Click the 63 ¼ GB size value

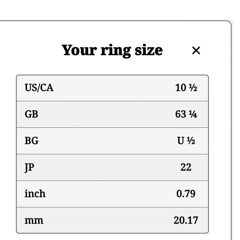[186, 114]
